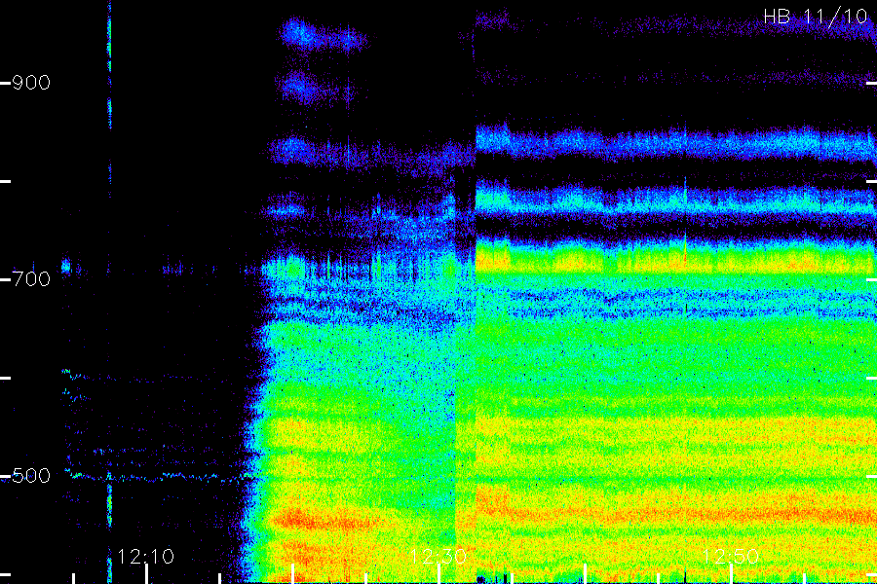Click the 500 axis label
The height and width of the screenshot is (584, 877).
coord(31,476)
